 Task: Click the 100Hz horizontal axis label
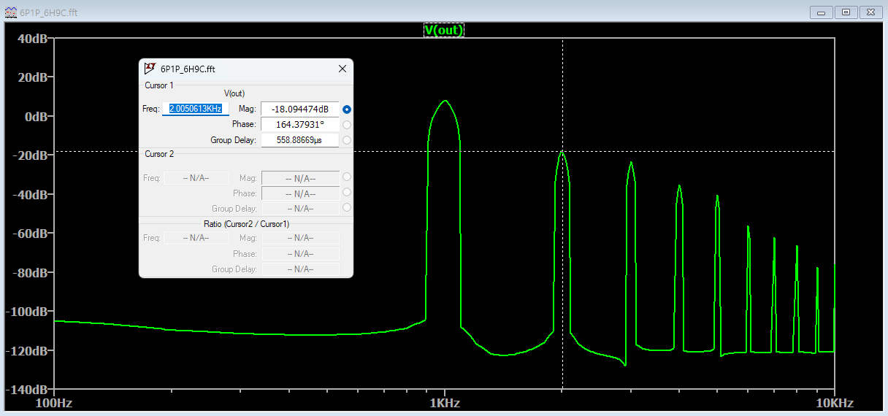(x=55, y=403)
